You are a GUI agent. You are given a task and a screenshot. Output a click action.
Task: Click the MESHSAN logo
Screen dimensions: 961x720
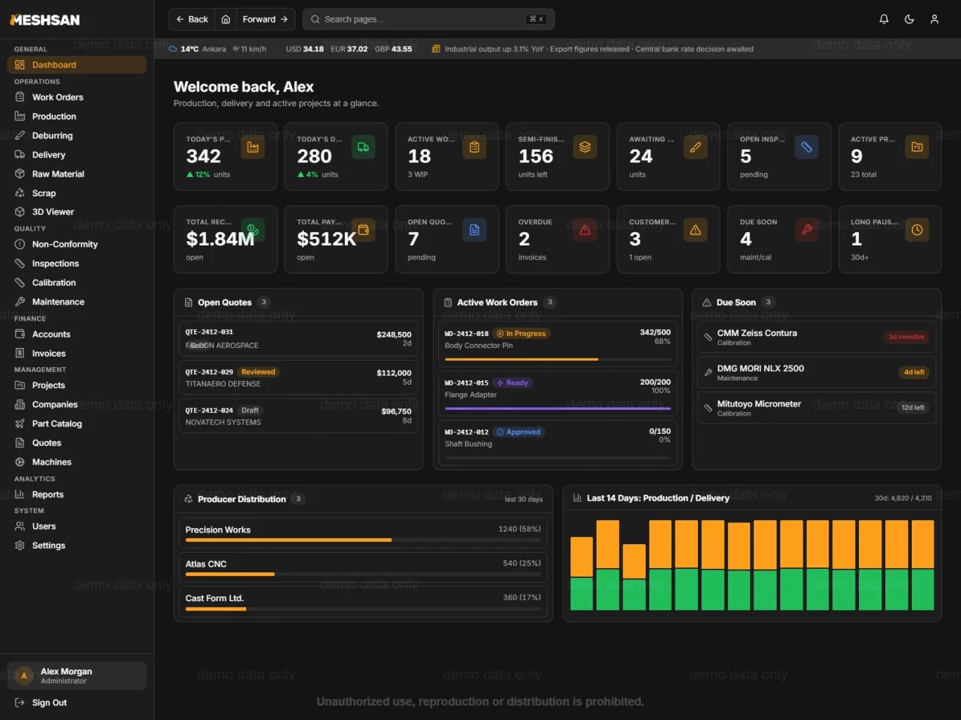[45, 20]
